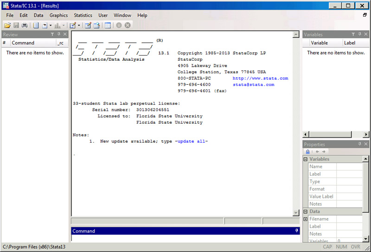This screenshot has width=371, height=252.
Task: Open the Graphics menu
Action: pyautogui.click(x=58, y=15)
